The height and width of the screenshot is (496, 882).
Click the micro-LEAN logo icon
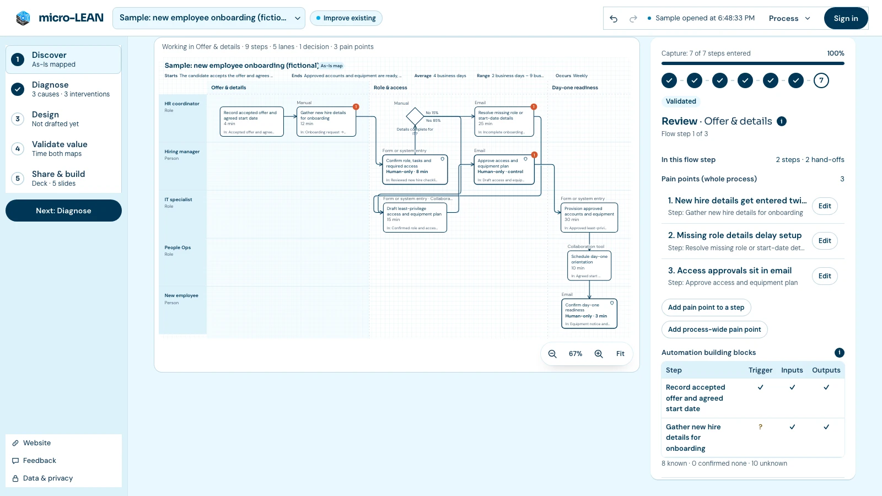pyautogui.click(x=23, y=18)
